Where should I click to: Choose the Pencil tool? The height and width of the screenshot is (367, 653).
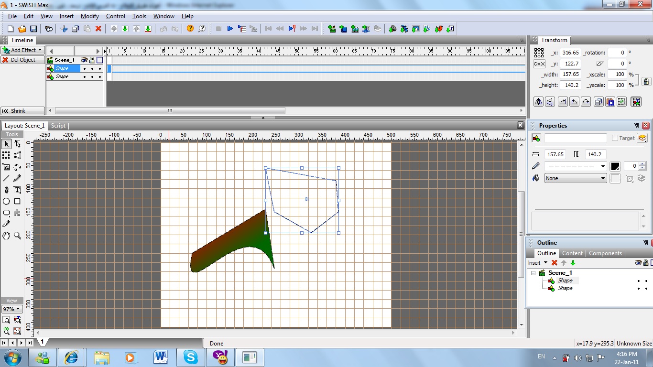point(17,178)
